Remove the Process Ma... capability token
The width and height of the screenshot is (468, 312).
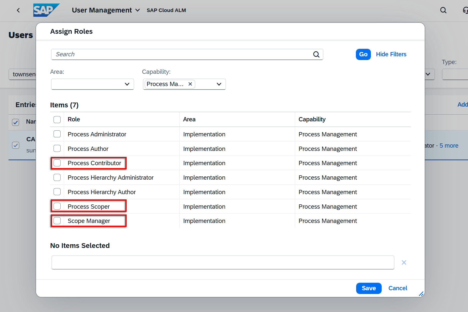click(190, 84)
